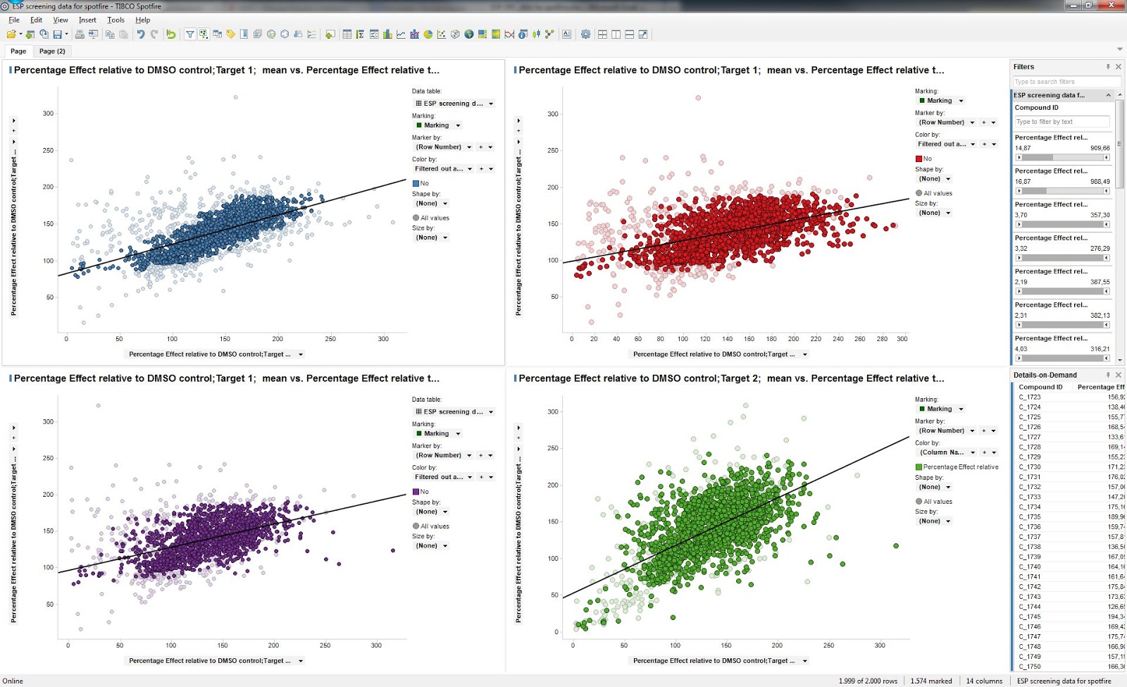The height and width of the screenshot is (687, 1127).
Task: Expand the Marker by (Row Number) dropdown
Action: pos(469,147)
